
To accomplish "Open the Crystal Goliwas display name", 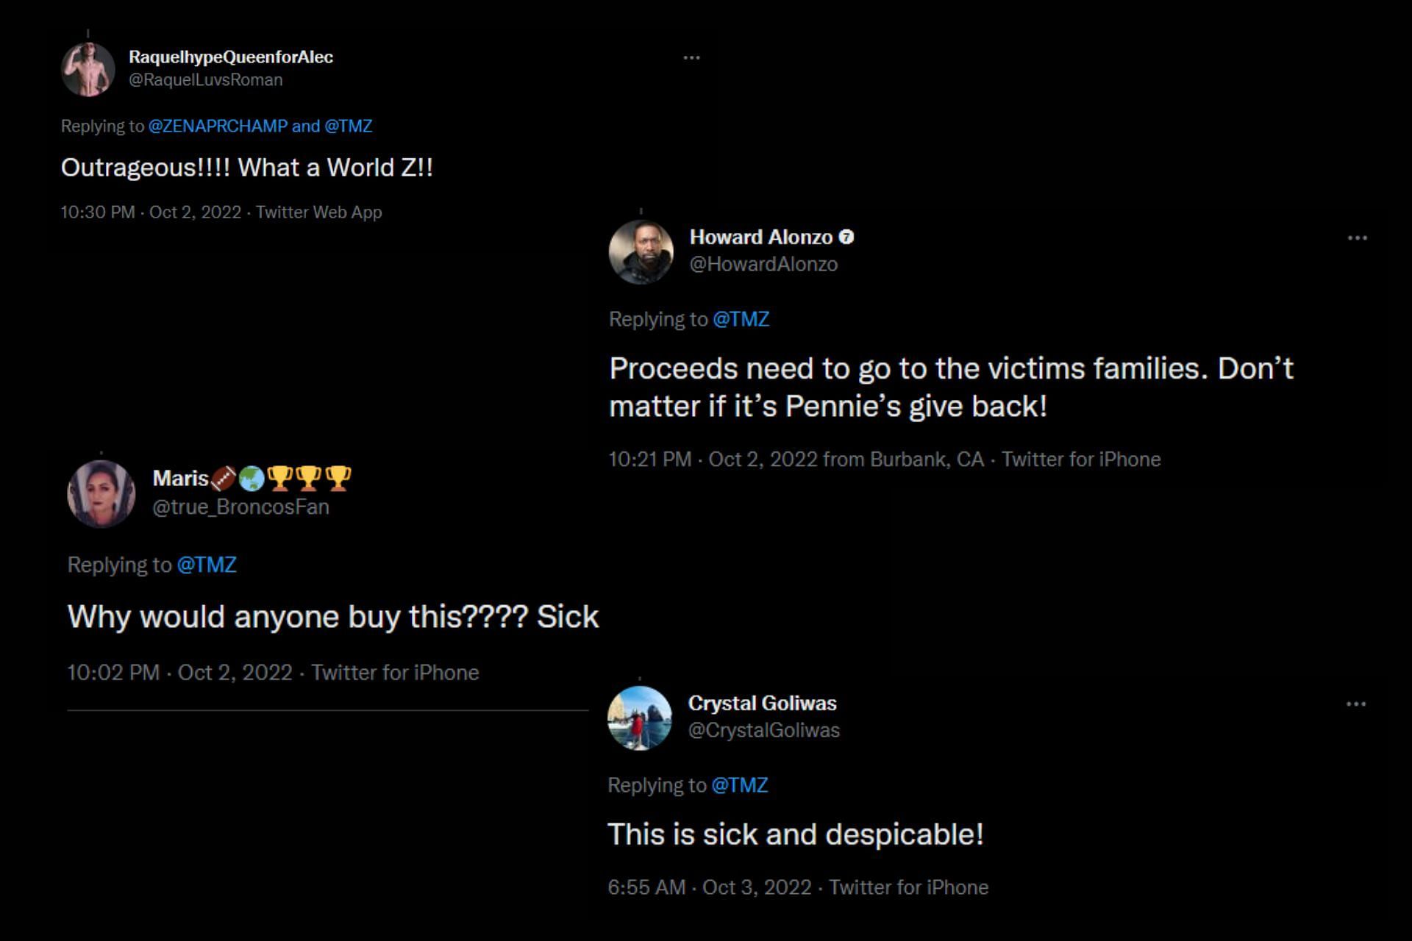I will pos(762,704).
